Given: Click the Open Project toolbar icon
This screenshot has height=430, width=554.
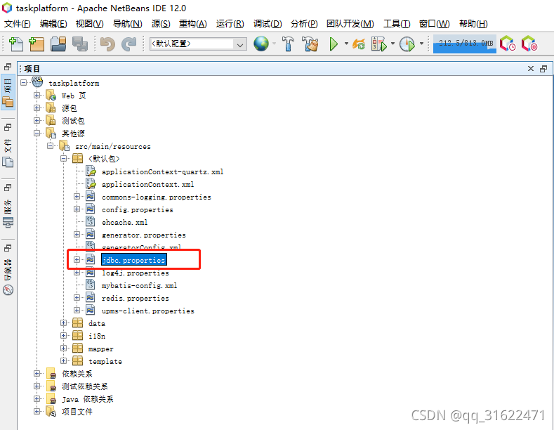Looking at the screenshot, I should 58,44.
